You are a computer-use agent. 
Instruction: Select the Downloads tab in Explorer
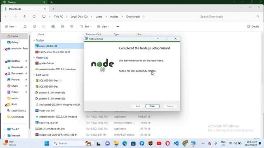click(25, 9)
